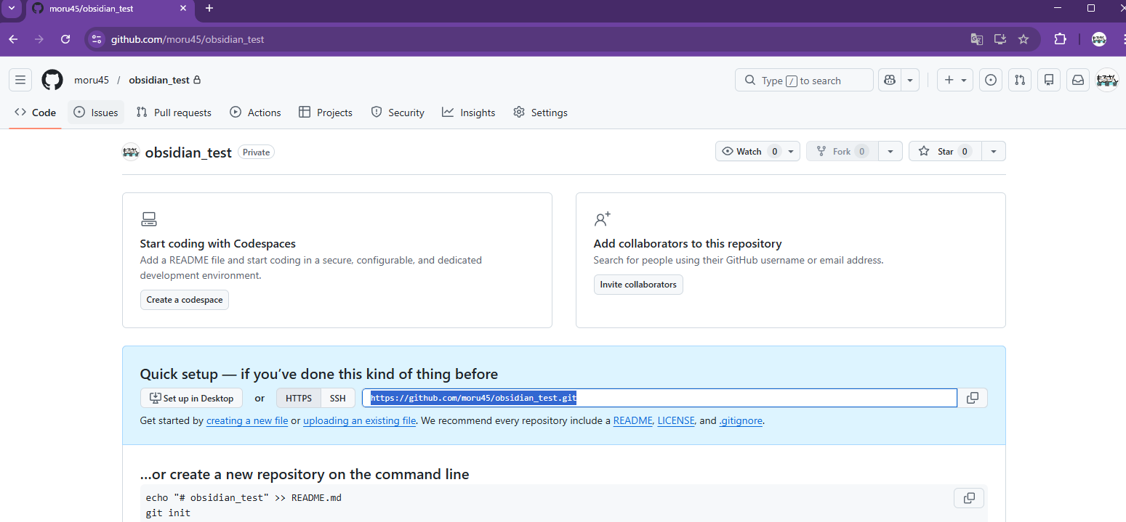Copy the command line setup code
Viewport: 1126px width, 522px height.
tap(968, 498)
